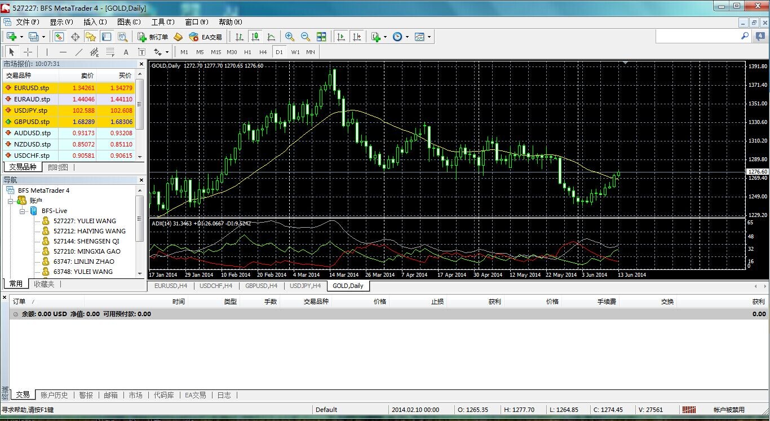Collapse the BFS-Live tree node
Screen dimensions: 770x421
(x=23, y=211)
